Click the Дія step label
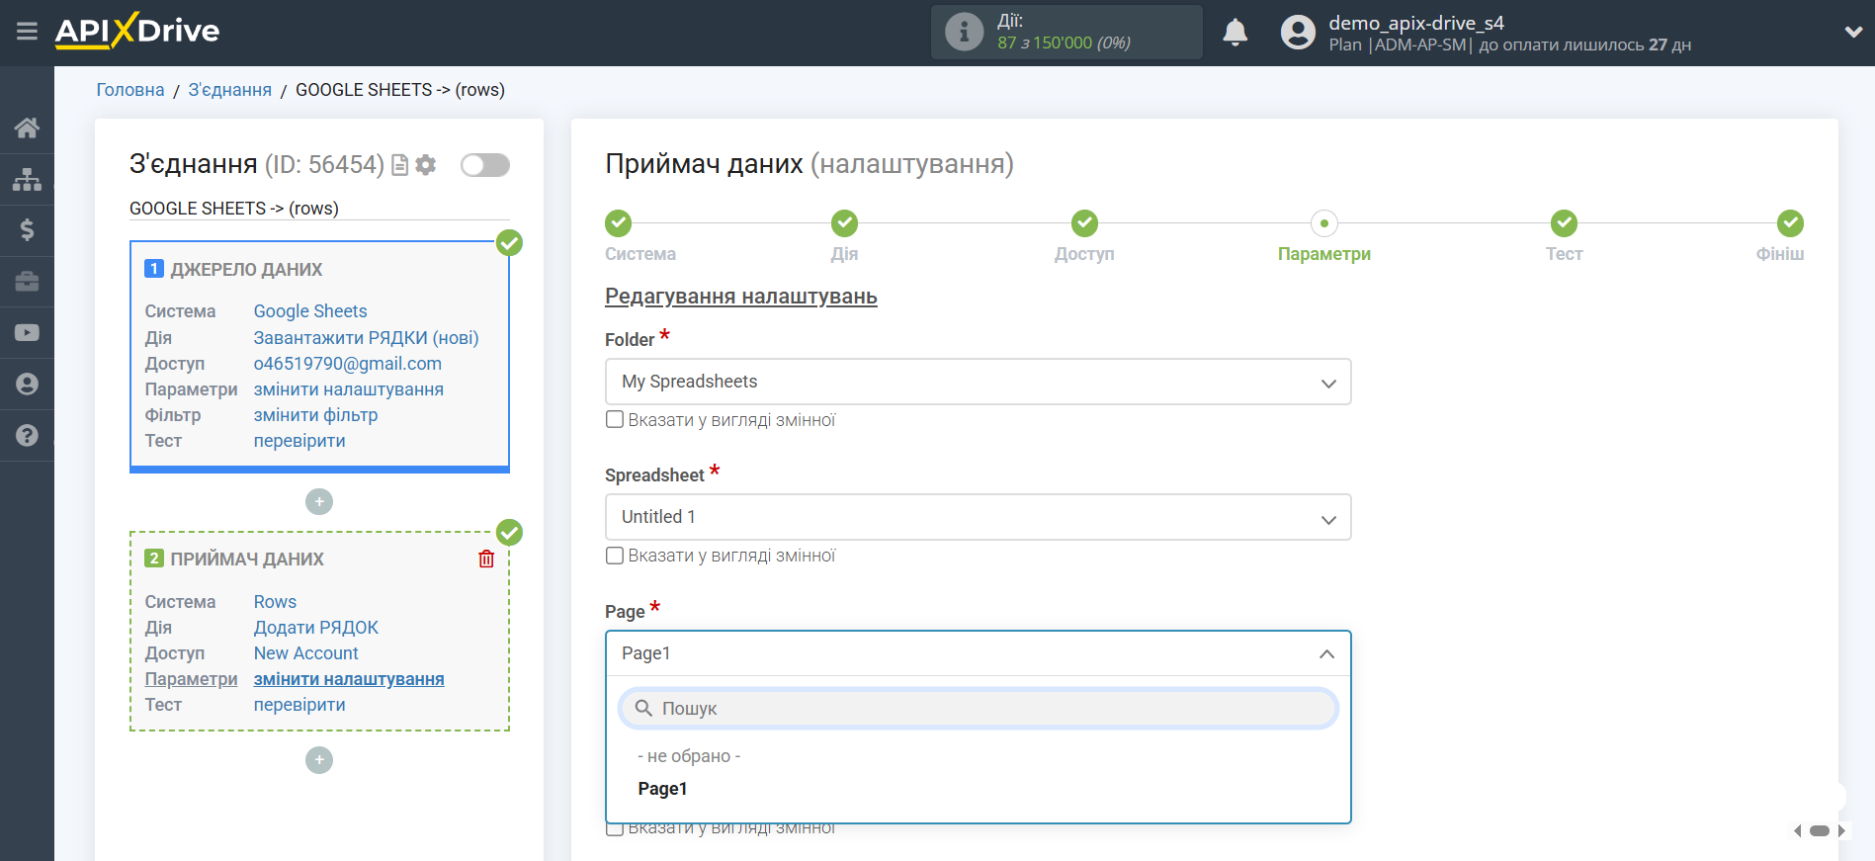Image resolution: width=1875 pixels, height=861 pixels. (844, 254)
